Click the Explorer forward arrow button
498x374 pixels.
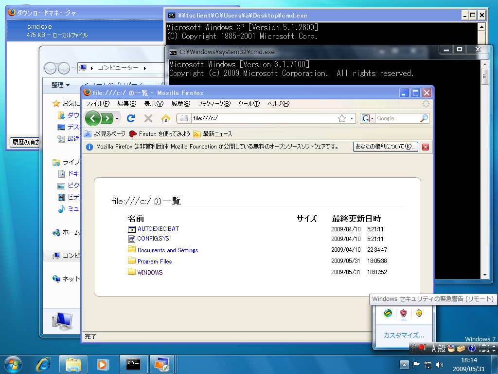tap(64, 68)
